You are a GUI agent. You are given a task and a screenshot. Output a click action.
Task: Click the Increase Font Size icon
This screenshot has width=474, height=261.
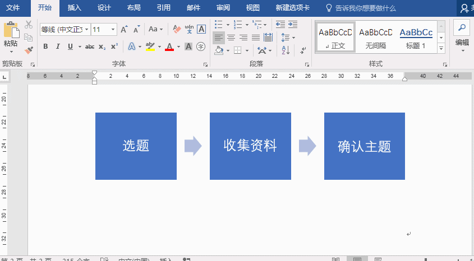(x=124, y=29)
